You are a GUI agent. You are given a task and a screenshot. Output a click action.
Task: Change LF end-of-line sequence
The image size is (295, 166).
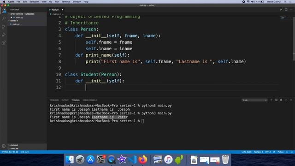[274, 152]
